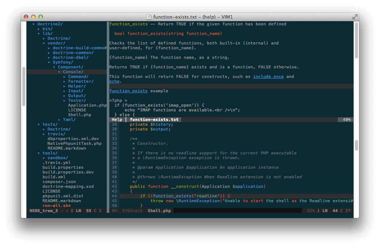Click the resize arrows icon in the title bar
The width and height of the screenshot is (380, 247).
point(355,17)
